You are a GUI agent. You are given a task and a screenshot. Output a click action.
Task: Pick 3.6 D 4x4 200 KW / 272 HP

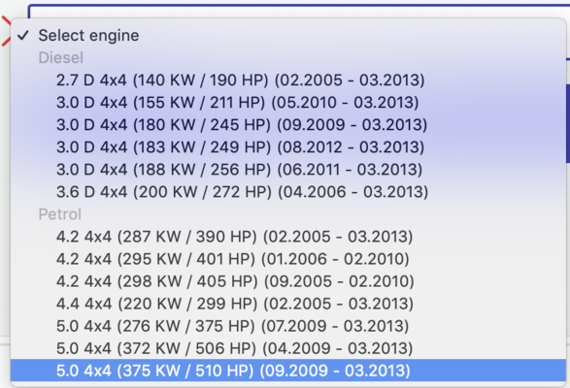[288, 192]
